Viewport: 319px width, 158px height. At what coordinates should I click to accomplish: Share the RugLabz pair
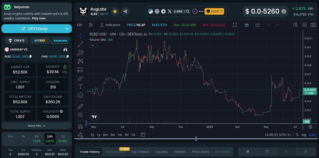(x=125, y=11)
